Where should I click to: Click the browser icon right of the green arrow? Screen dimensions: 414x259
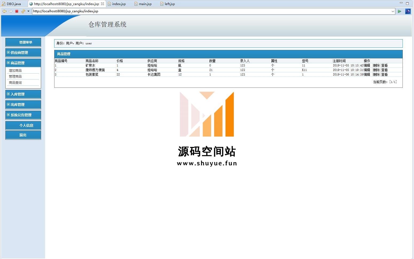[x=408, y=11]
